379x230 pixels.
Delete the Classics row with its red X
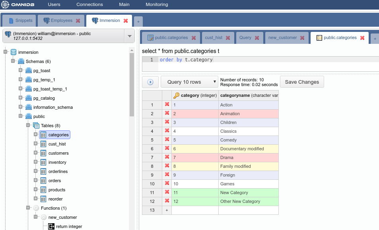167,130
